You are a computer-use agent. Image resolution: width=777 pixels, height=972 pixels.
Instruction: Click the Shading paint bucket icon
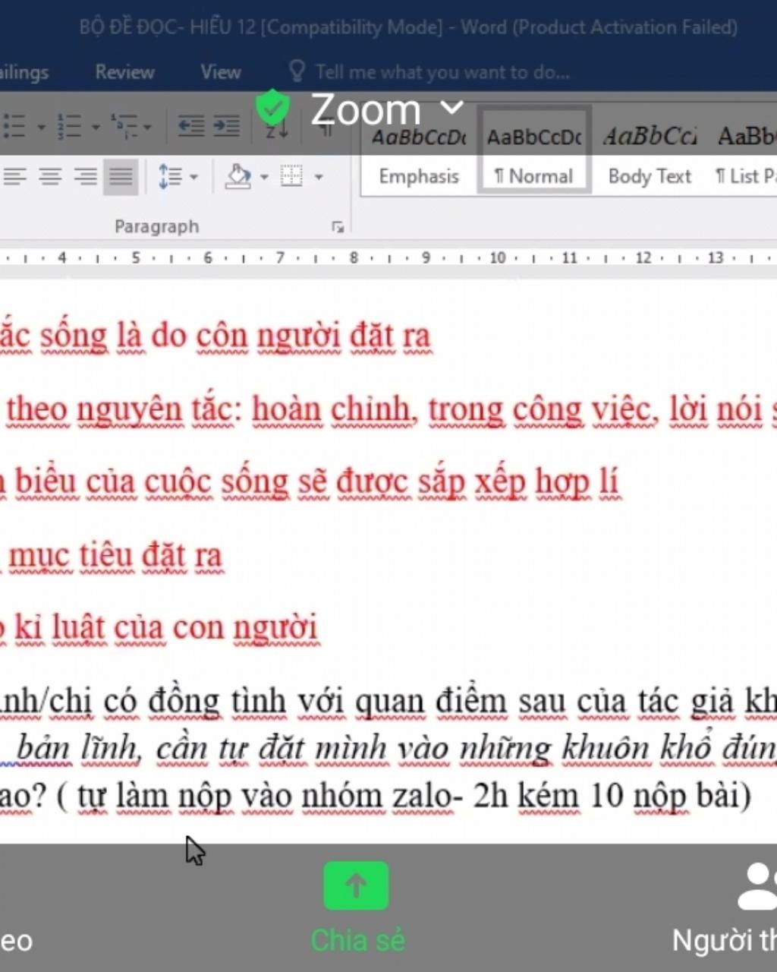point(239,176)
